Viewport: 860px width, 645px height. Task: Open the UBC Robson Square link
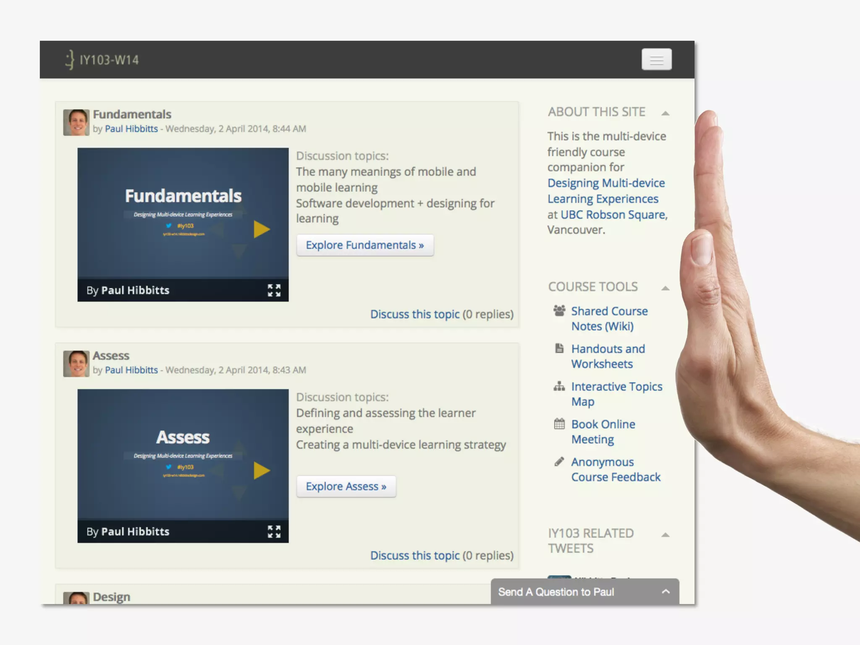(x=614, y=215)
